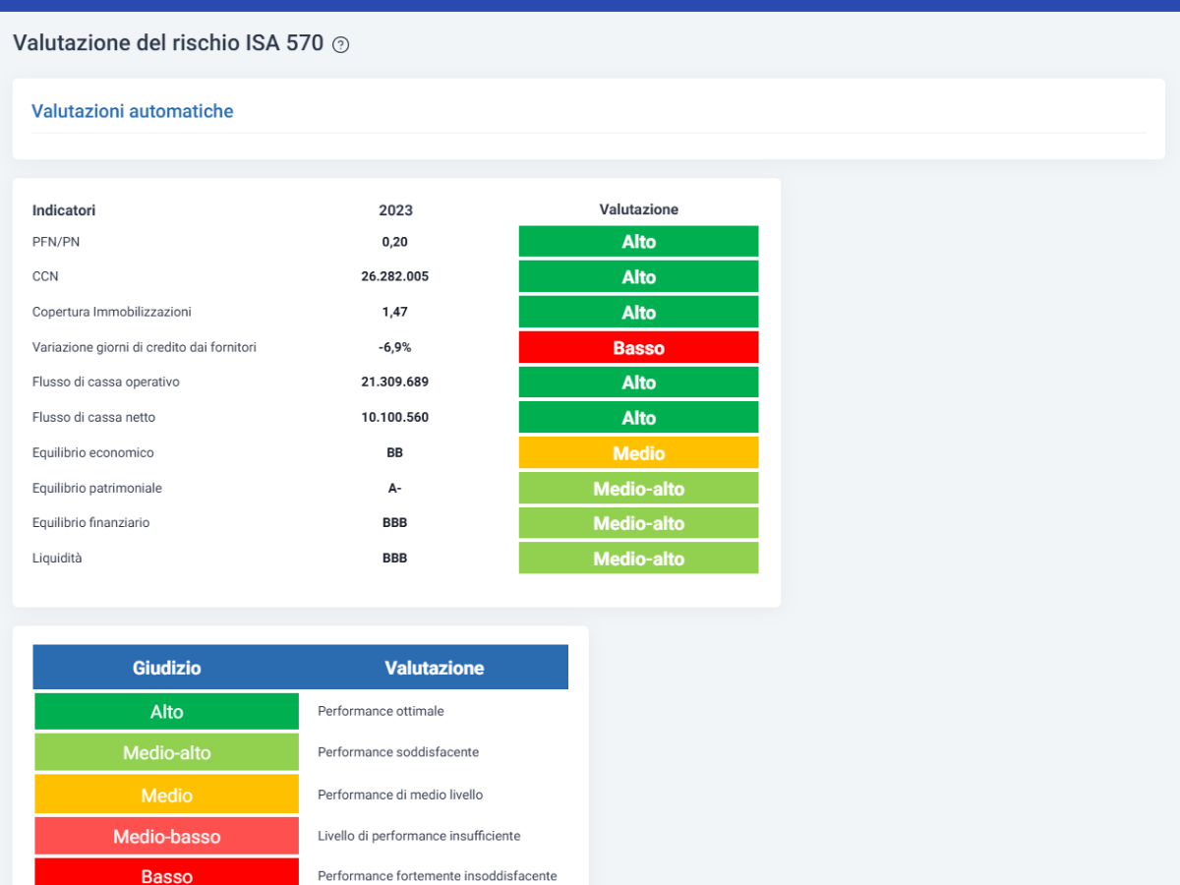Select Performance di medio livello description

click(x=400, y=795)
